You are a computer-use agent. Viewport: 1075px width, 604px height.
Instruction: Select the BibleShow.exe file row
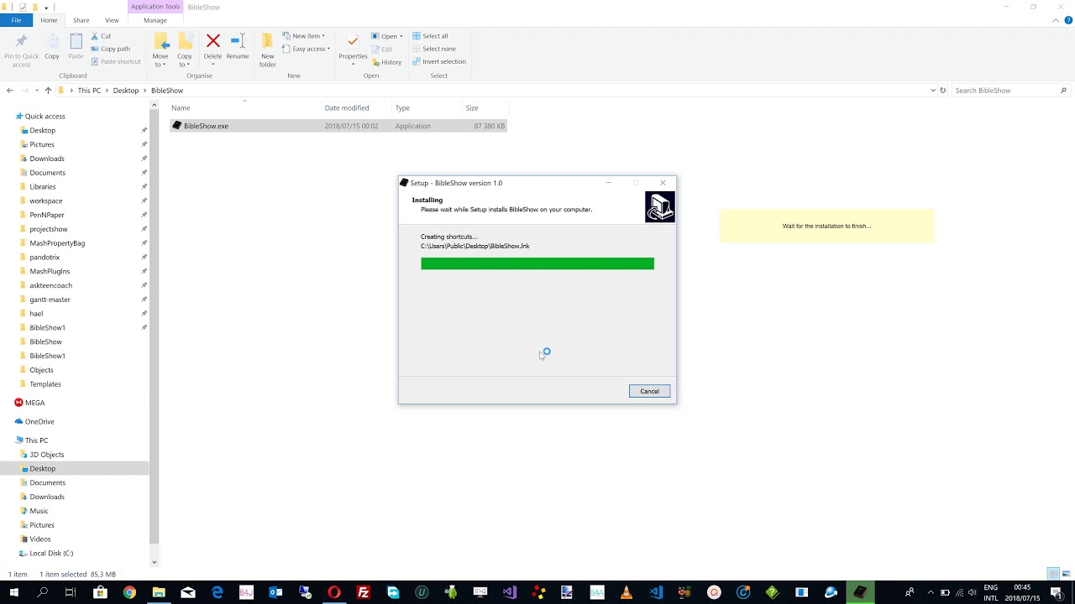338,126
